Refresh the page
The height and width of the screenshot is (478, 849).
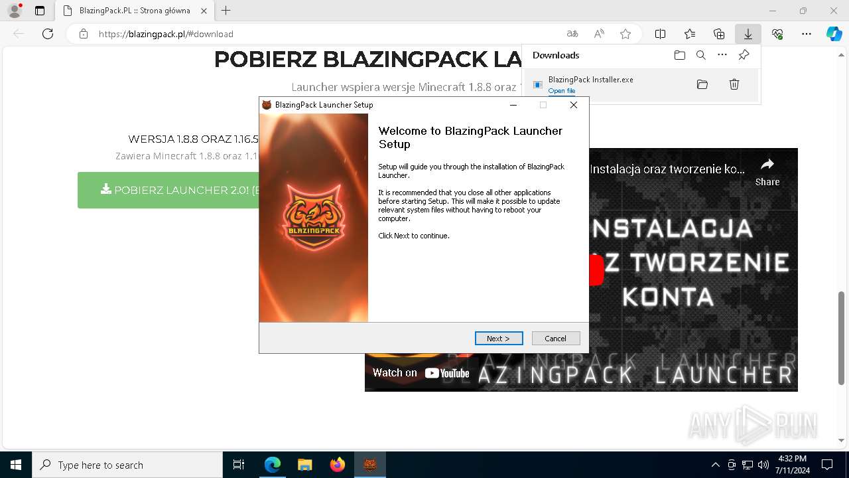48,34
